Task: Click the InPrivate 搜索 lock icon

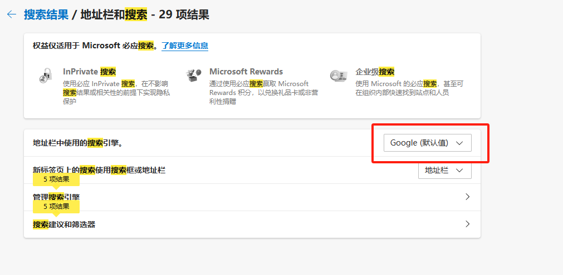Action: click(x=46, y=76)
